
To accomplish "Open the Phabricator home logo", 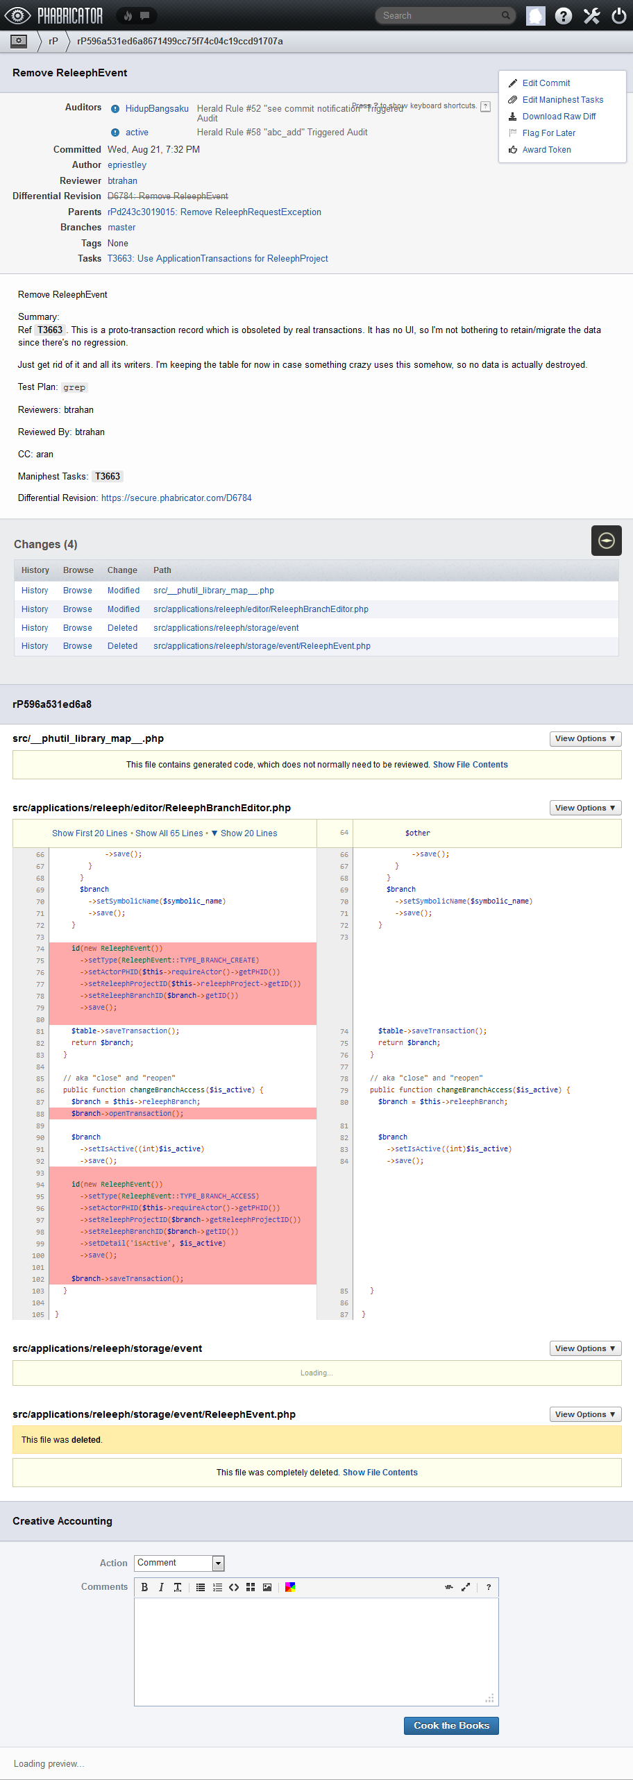I will 54,15.
